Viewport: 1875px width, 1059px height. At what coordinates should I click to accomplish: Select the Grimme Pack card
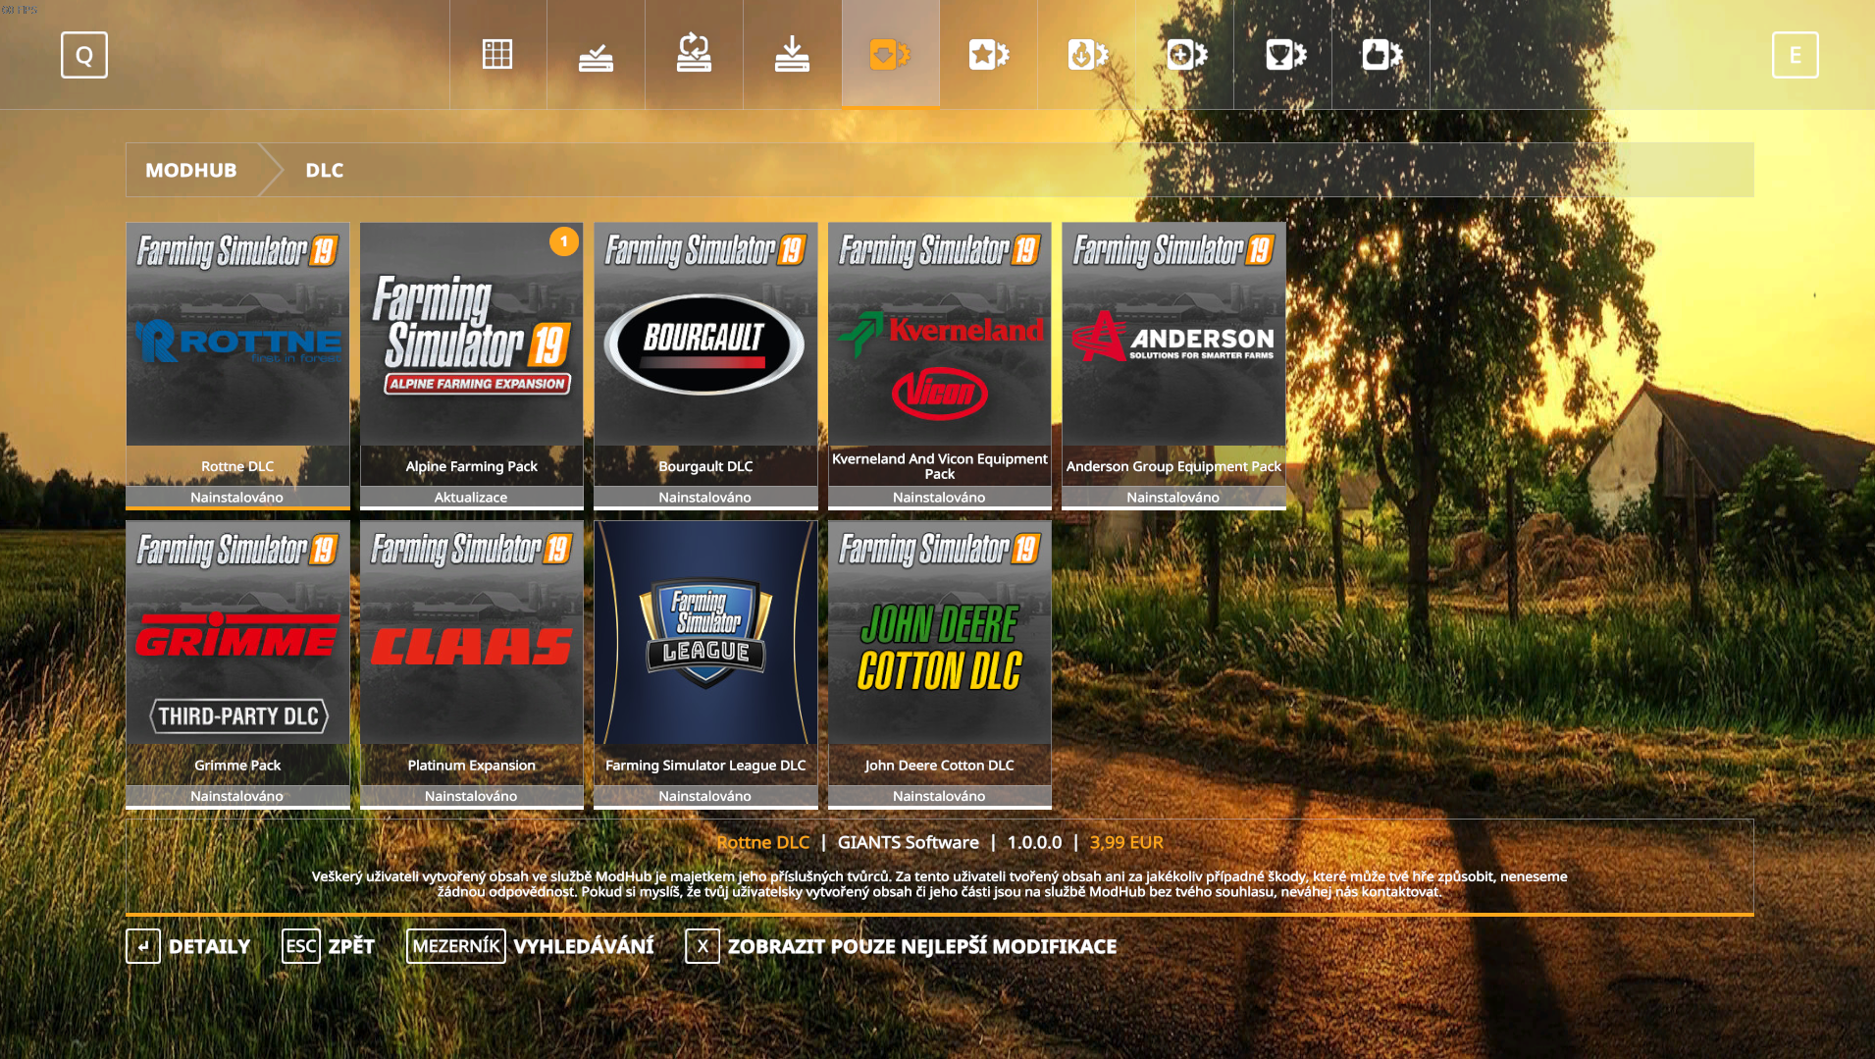pos(237,664)
